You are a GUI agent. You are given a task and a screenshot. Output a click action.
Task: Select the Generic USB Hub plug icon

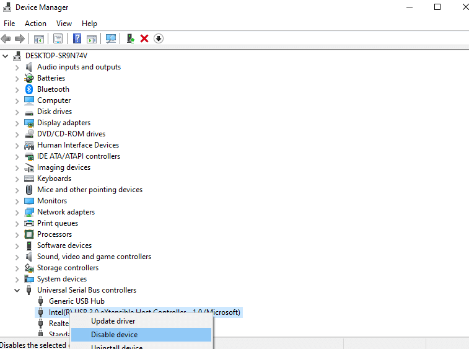tap(41, 301)
